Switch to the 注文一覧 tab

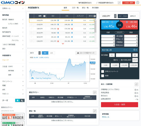point(75,8)
